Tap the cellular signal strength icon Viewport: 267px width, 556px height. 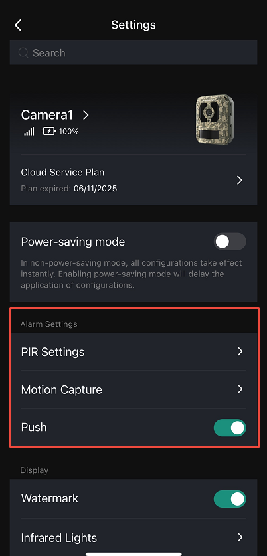point(29,132)
